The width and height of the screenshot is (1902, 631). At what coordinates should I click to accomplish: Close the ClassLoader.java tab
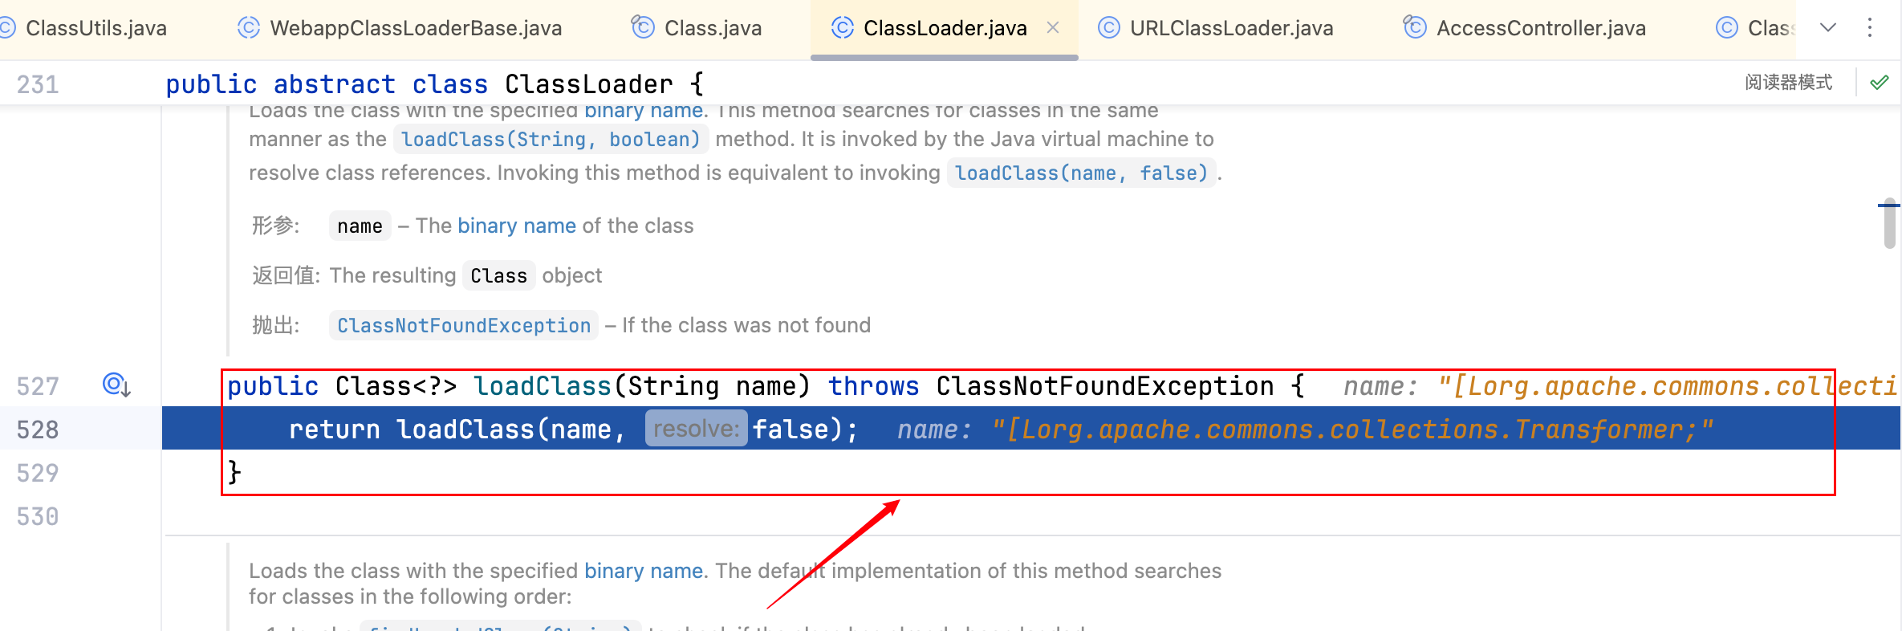1053,28
